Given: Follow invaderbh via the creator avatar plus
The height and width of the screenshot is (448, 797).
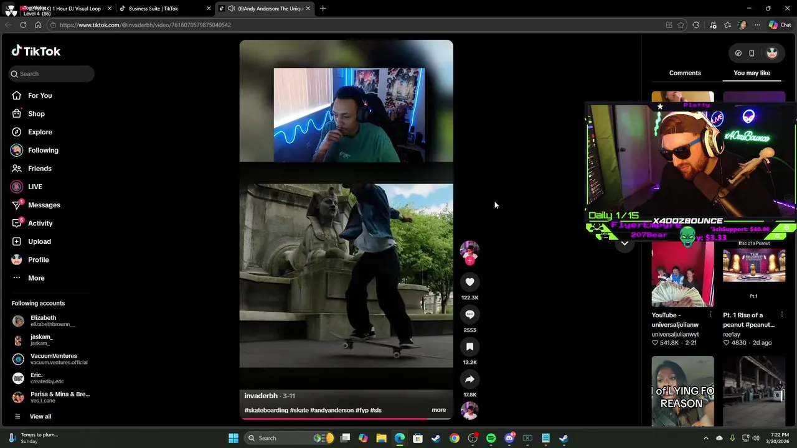Looking at the screenshot, I should [x=469, y=261].
